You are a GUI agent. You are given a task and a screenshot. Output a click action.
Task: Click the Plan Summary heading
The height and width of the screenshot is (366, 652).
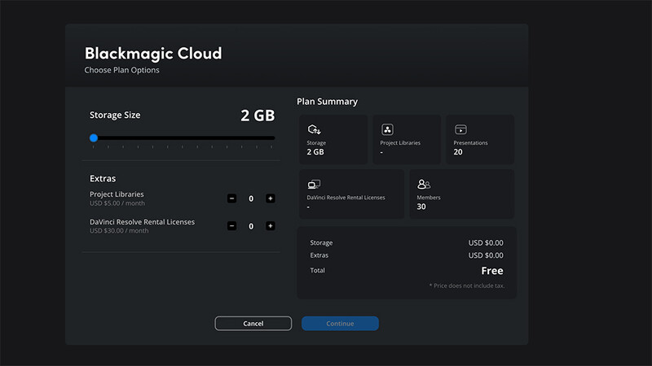click(x=327, y=102)
